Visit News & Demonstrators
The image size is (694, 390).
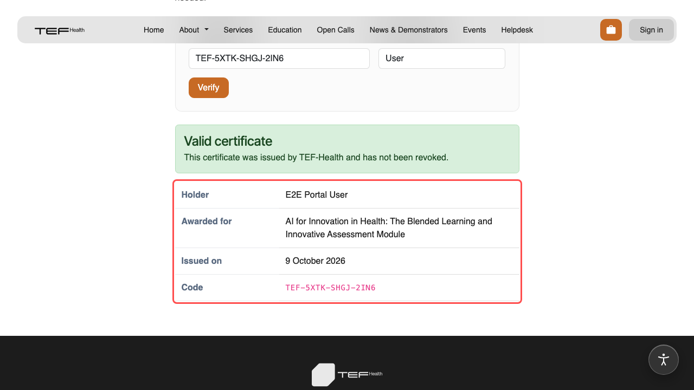point(409,30)
